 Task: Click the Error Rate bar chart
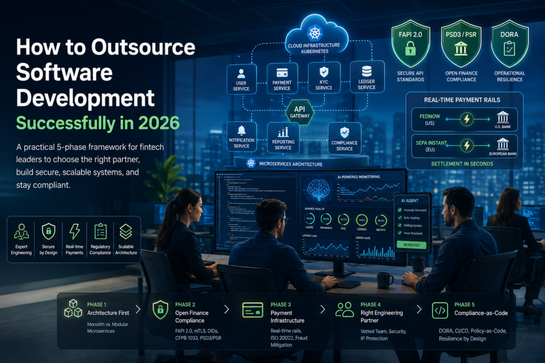[x=376, y=250]
